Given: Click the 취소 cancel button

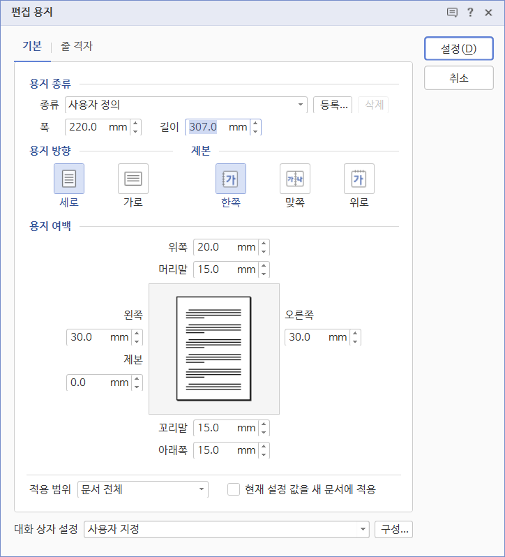Looking at the screenshot, I should click(459, 77).
